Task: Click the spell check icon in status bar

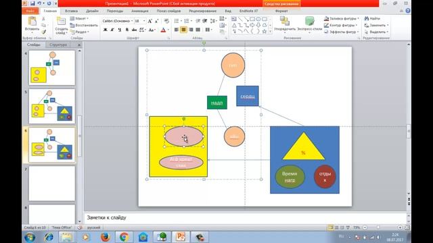Action: coord(80,227)
